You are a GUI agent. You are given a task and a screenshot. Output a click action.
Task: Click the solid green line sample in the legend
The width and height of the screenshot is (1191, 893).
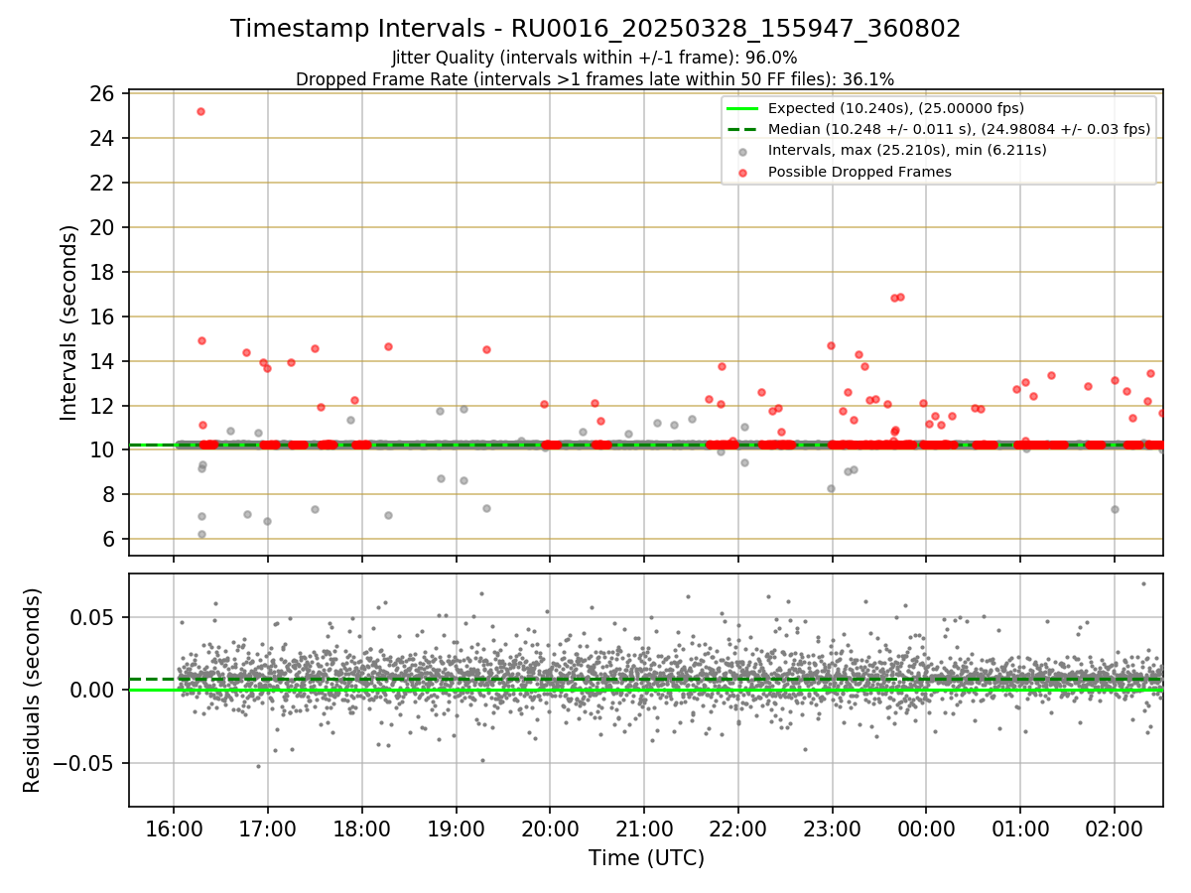[x=742, y=108]
